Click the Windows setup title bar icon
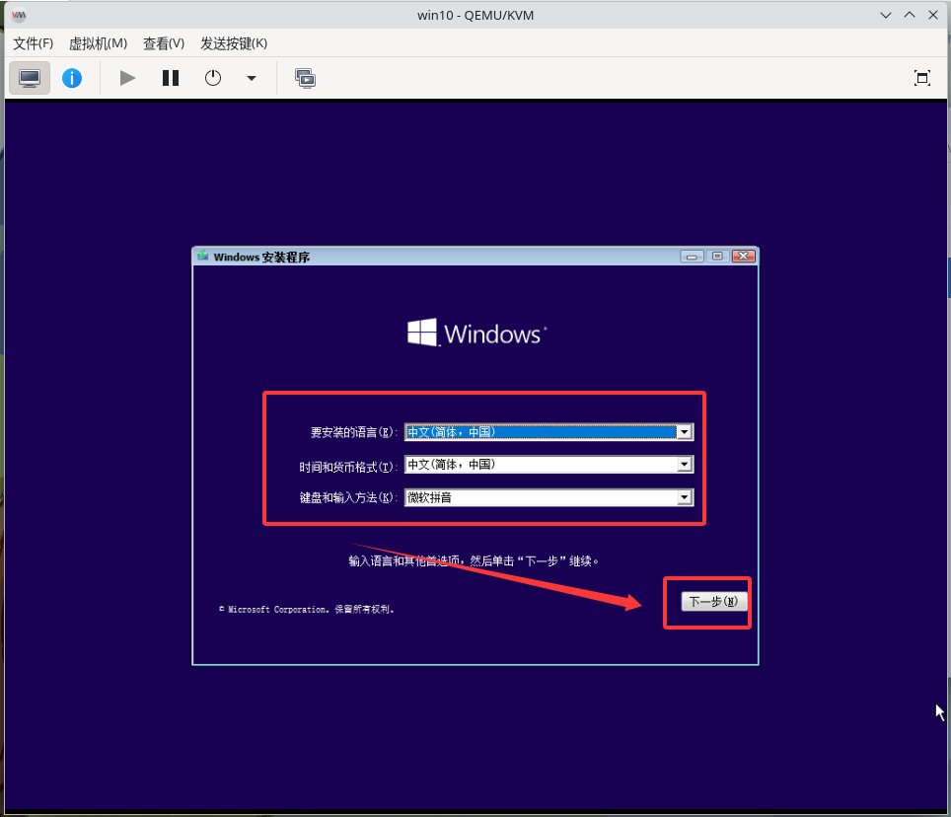This screenshot has width=951, height=817. coord(203,256)
